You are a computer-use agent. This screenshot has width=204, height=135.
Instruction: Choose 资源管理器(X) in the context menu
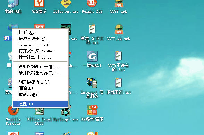tap(40, 39)
